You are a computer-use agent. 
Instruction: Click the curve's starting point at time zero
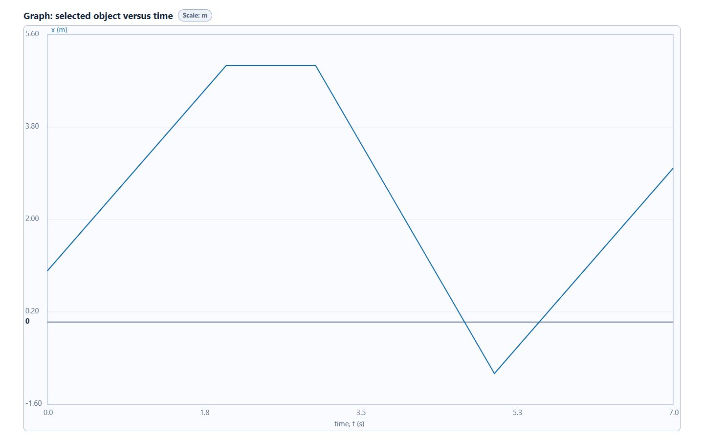[47, 271]
